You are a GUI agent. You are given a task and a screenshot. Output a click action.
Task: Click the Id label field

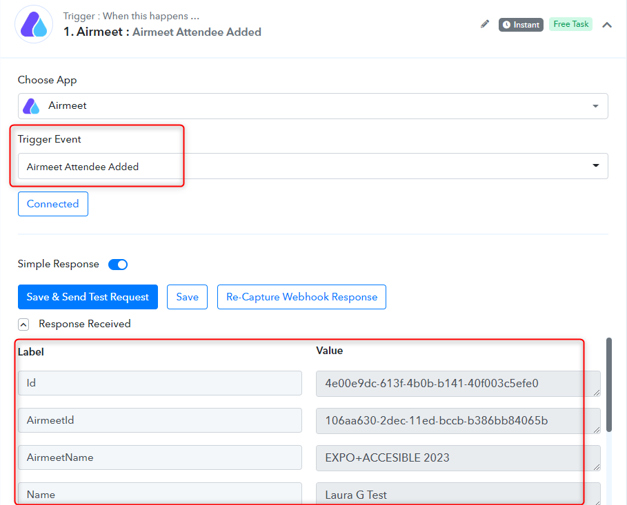pos(159,383)
